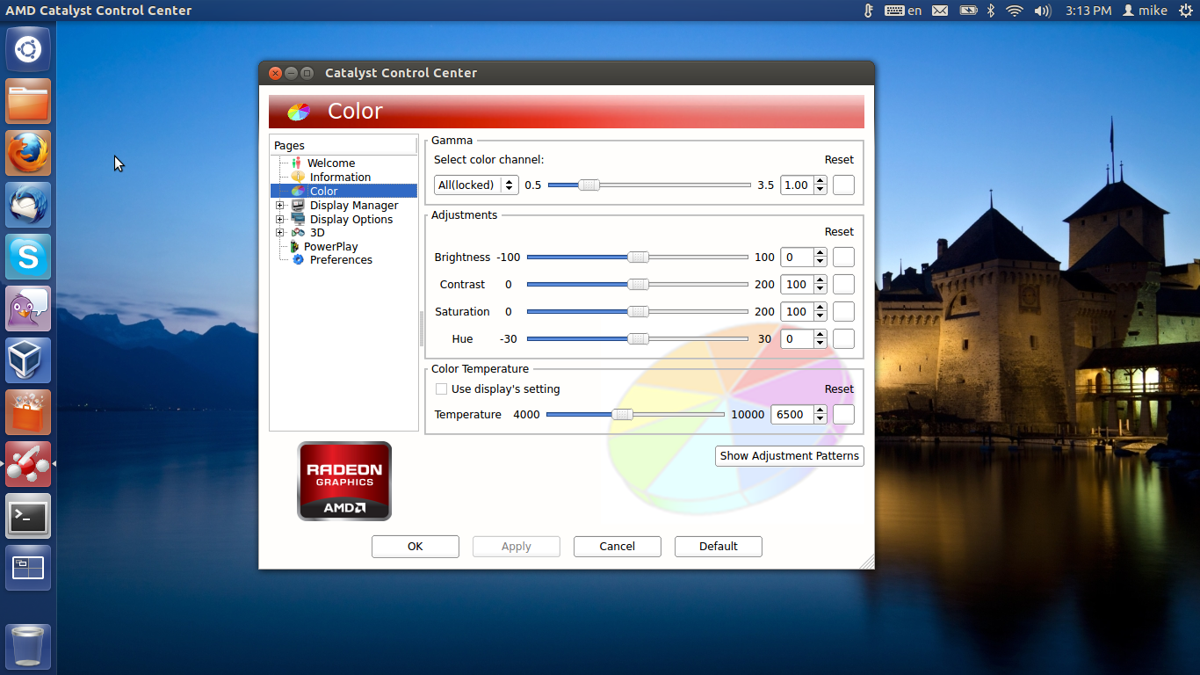Click the Welcome page icon in the tree
The width and height of the screenshot is (1200, 675).
click(297, 163)
